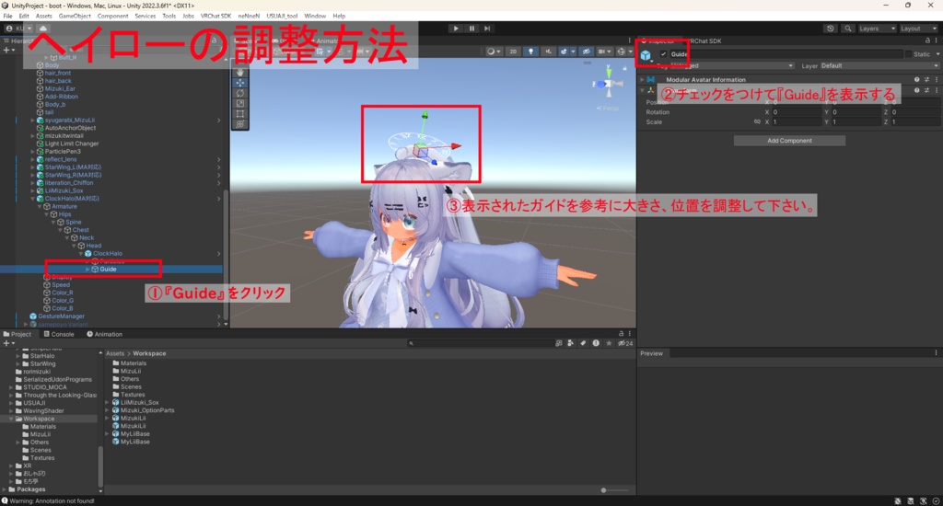
Task: Click the Step frame button
Action: click(487, 29)
